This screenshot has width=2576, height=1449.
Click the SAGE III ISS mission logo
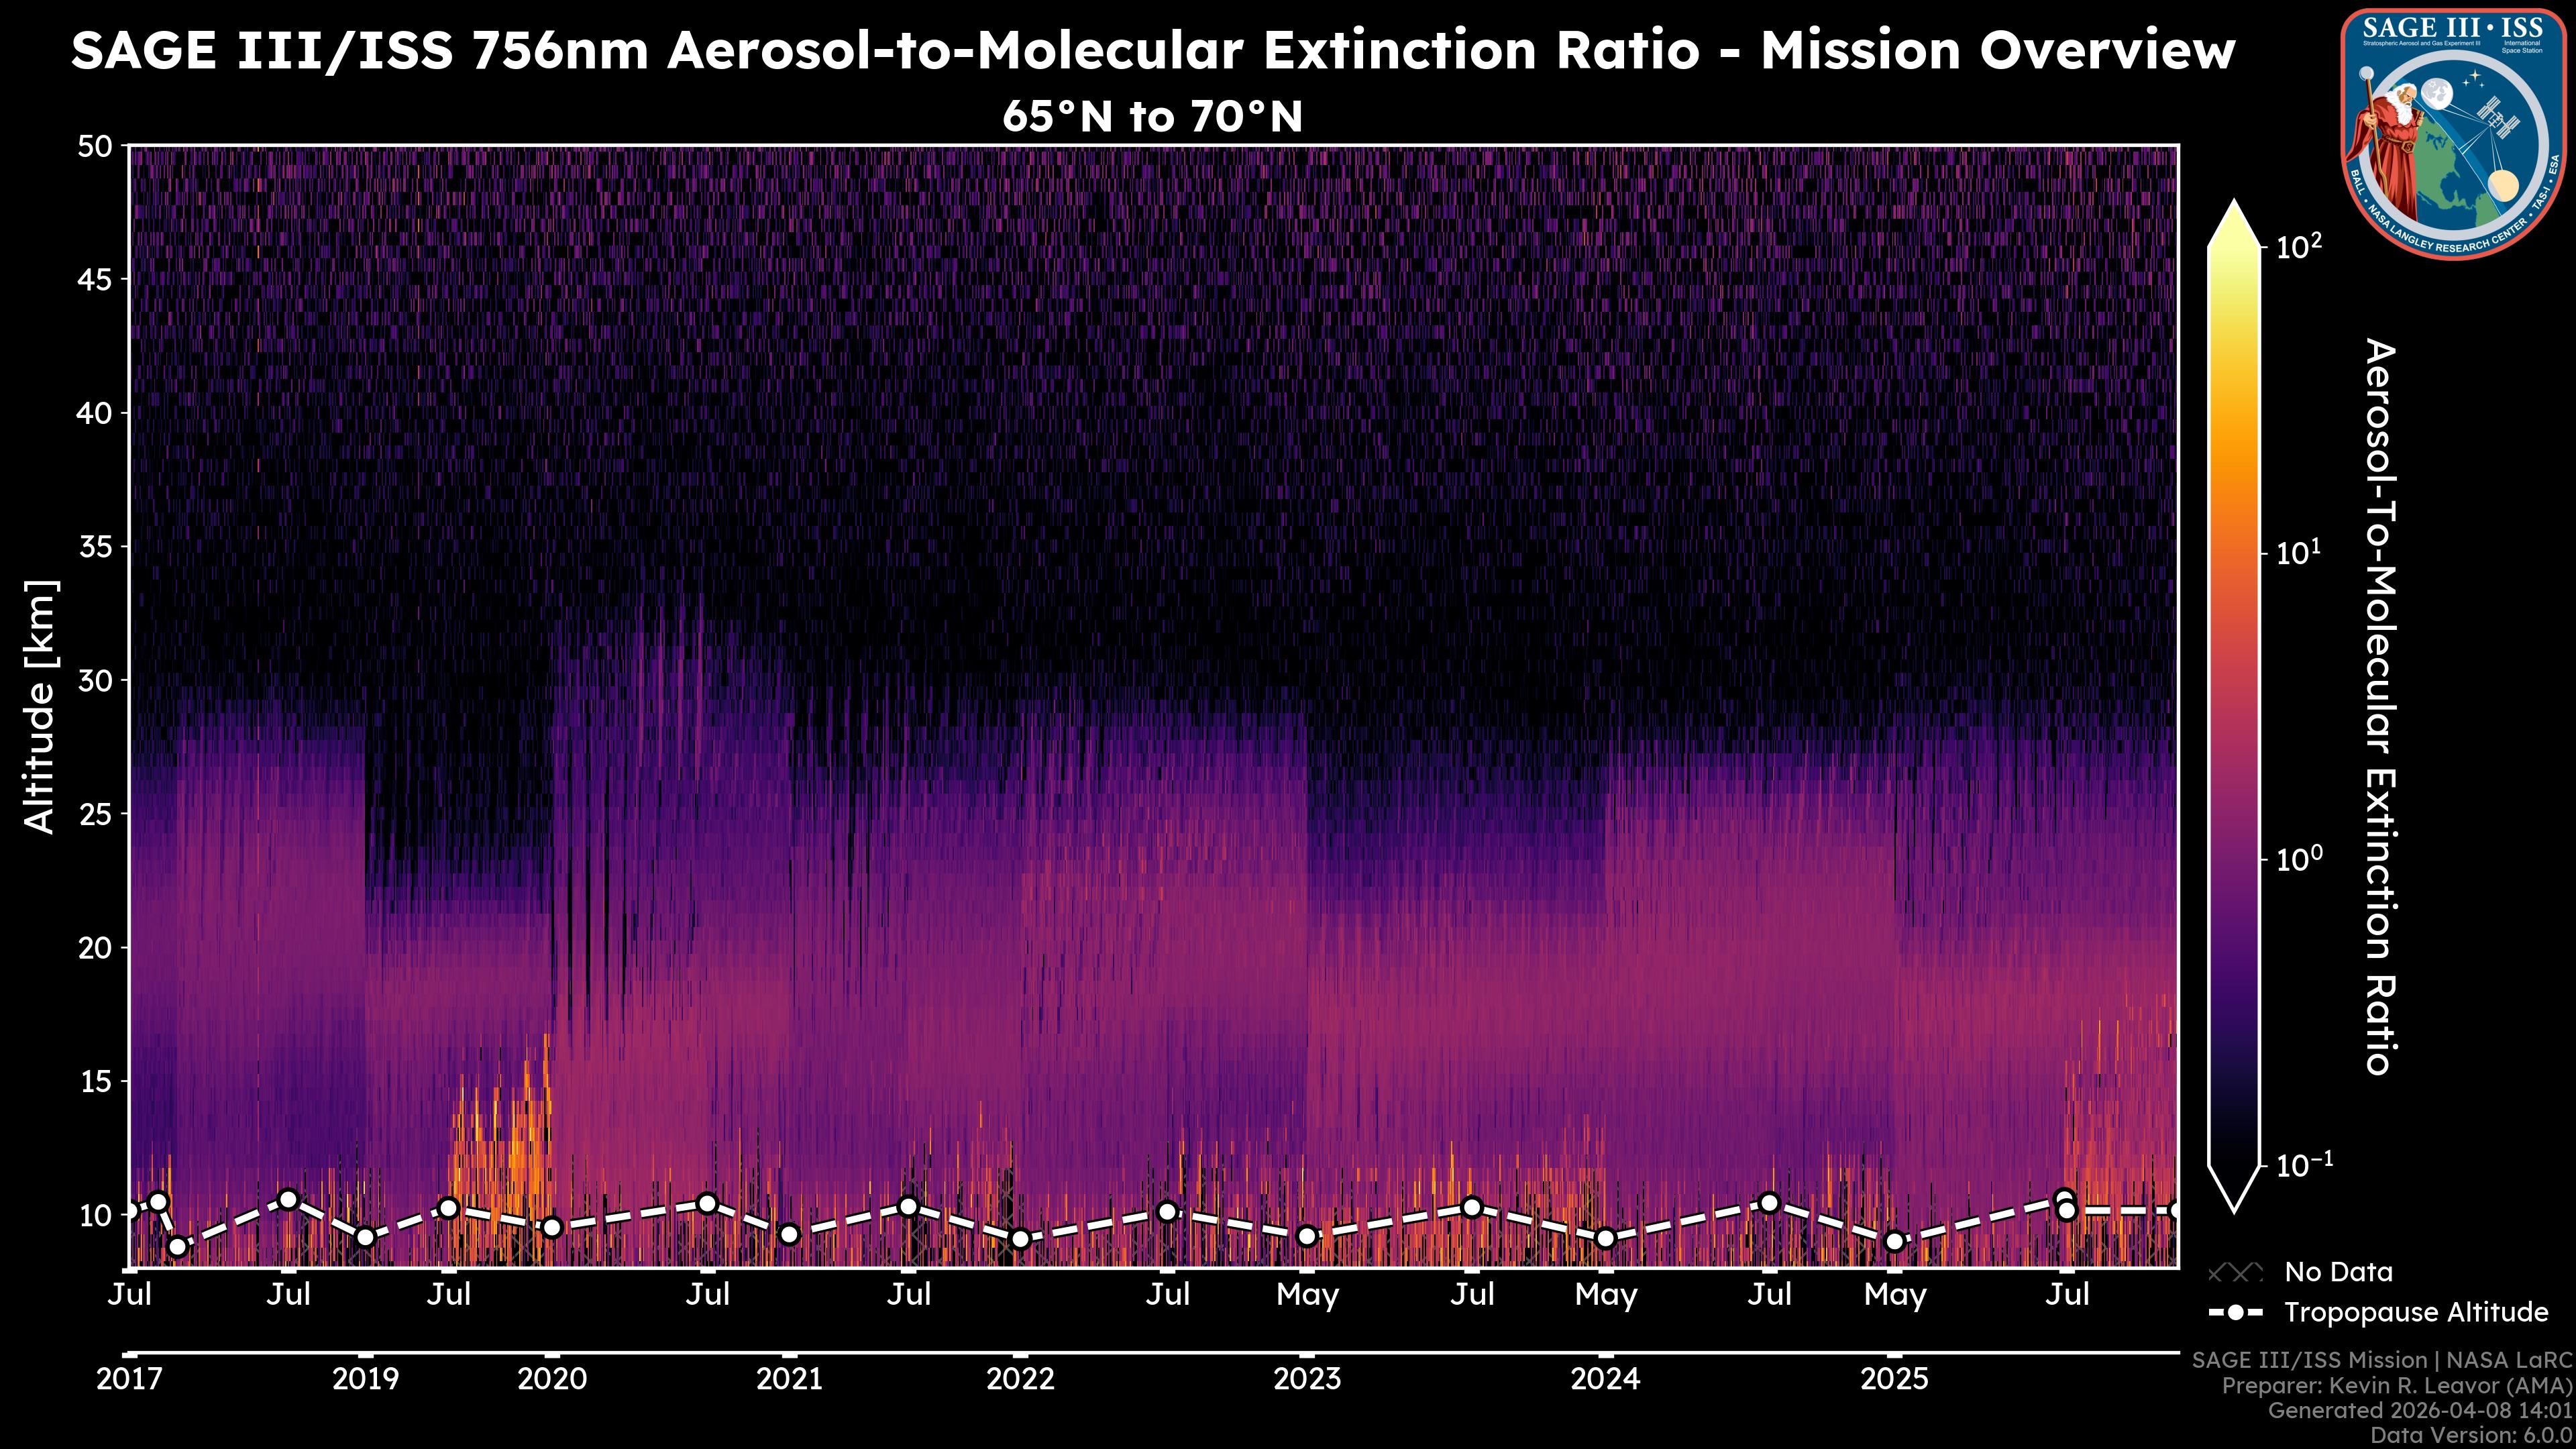click(2455, 133)
